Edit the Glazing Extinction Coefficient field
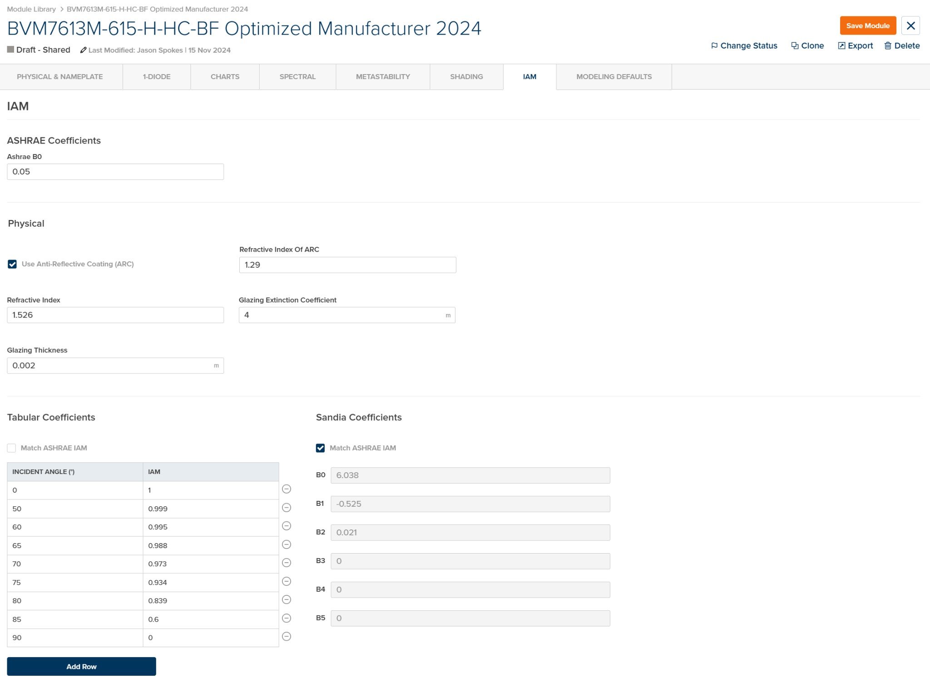Screen dimensions: 930x689 (347, 315)
